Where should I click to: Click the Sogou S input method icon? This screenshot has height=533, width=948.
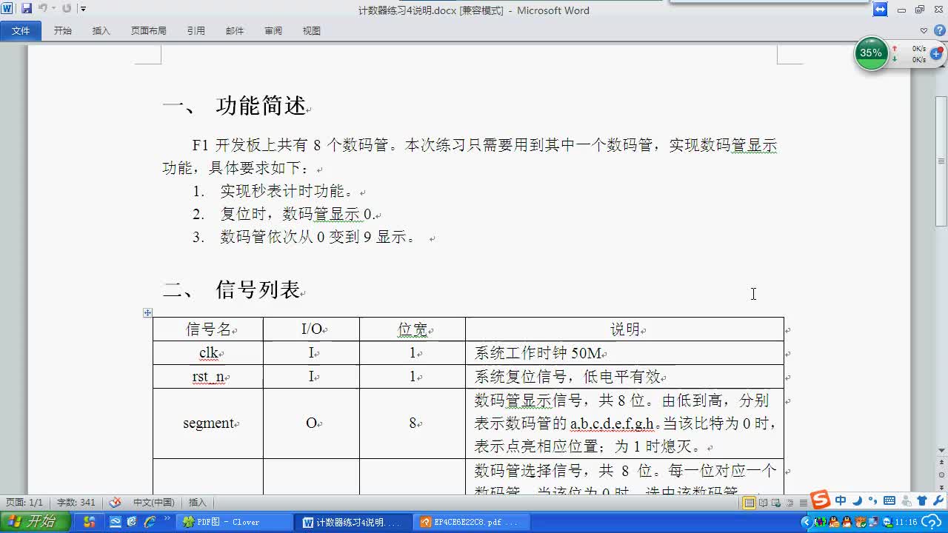click(820, 500)
